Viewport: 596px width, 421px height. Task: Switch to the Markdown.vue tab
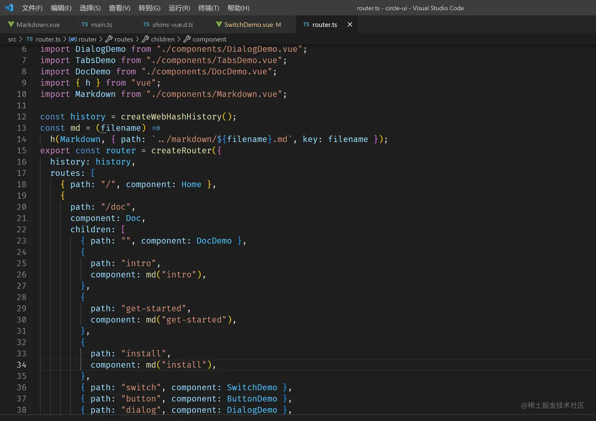pyautogui.click(x=38, y=24)
